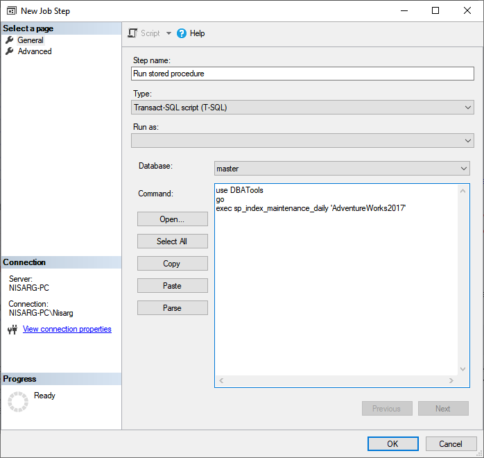The height and width of the screenshot is (458, 484).
Task: Click the exec sp_index_maintenance_daily line
Action: (311, 208)
